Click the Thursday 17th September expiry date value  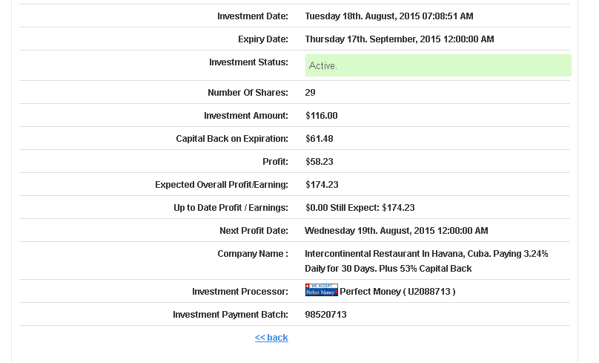pyautogui.click(x=400, y=39)
